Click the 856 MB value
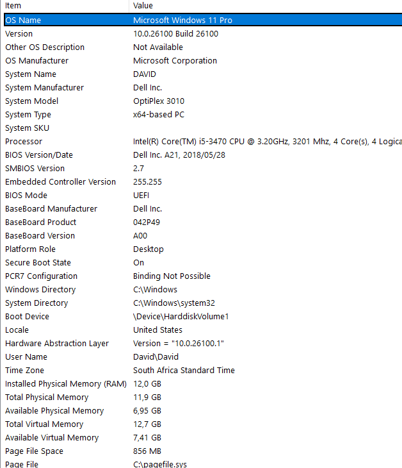 click(147, 451)
